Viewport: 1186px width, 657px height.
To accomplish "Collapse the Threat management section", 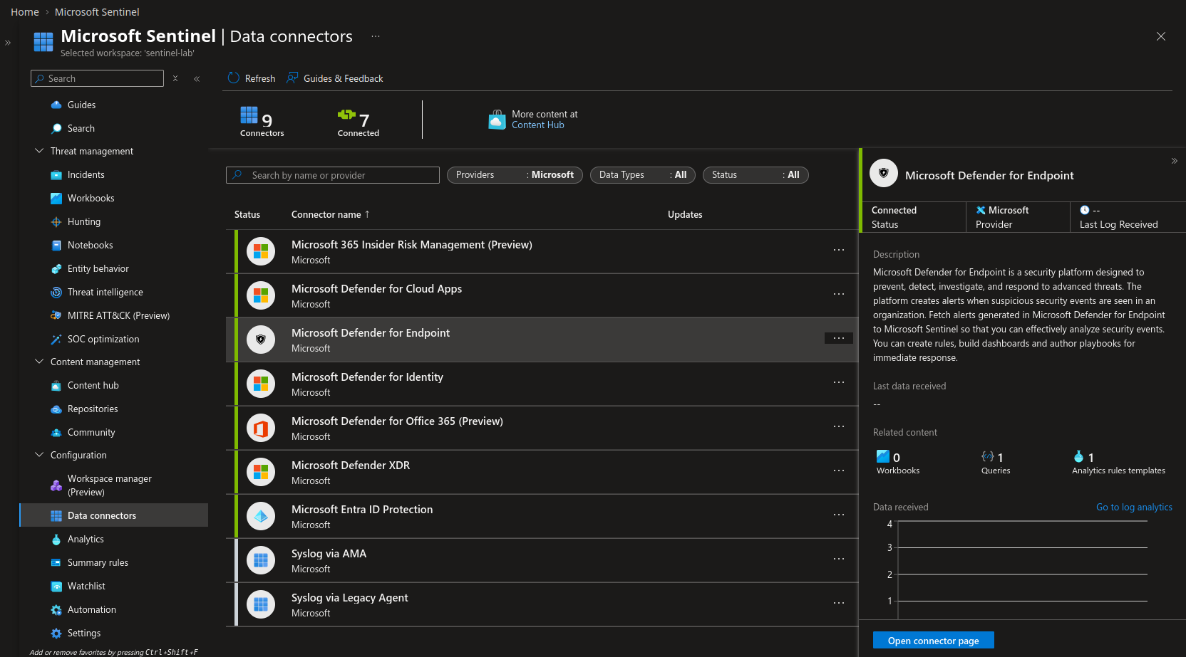I will (39, 151).
